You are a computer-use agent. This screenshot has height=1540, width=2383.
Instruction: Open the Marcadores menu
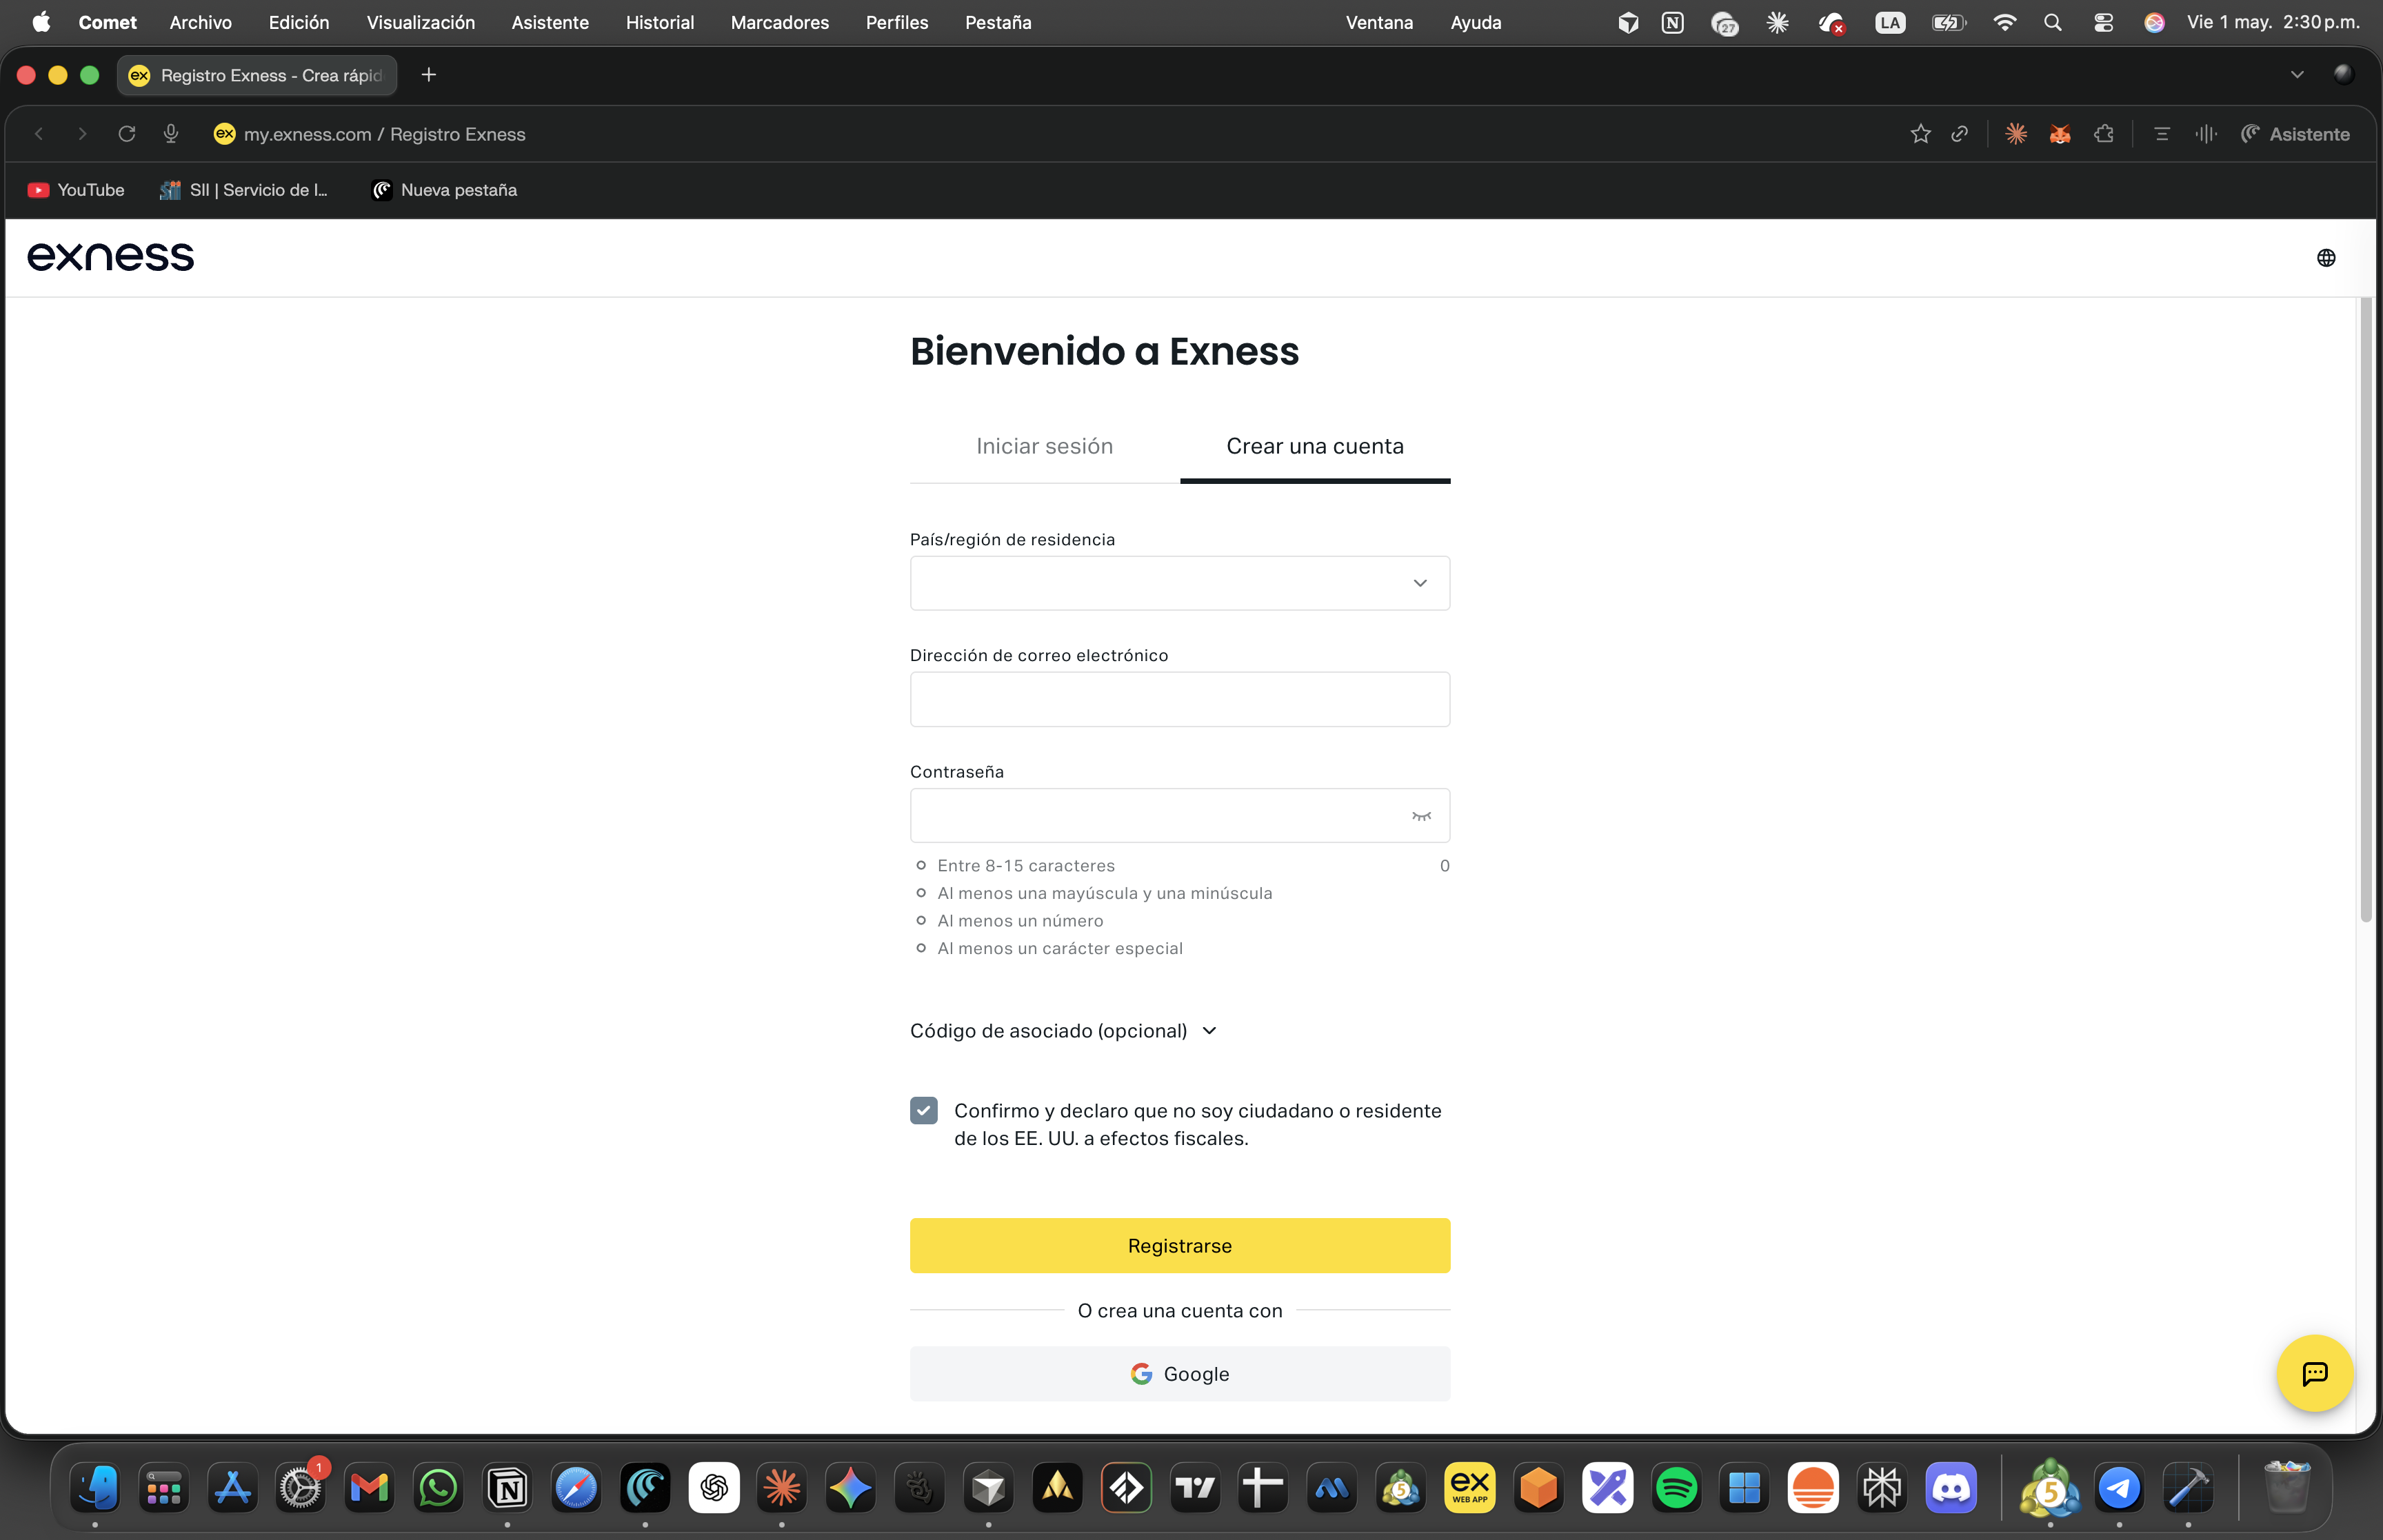pos(780,22)
